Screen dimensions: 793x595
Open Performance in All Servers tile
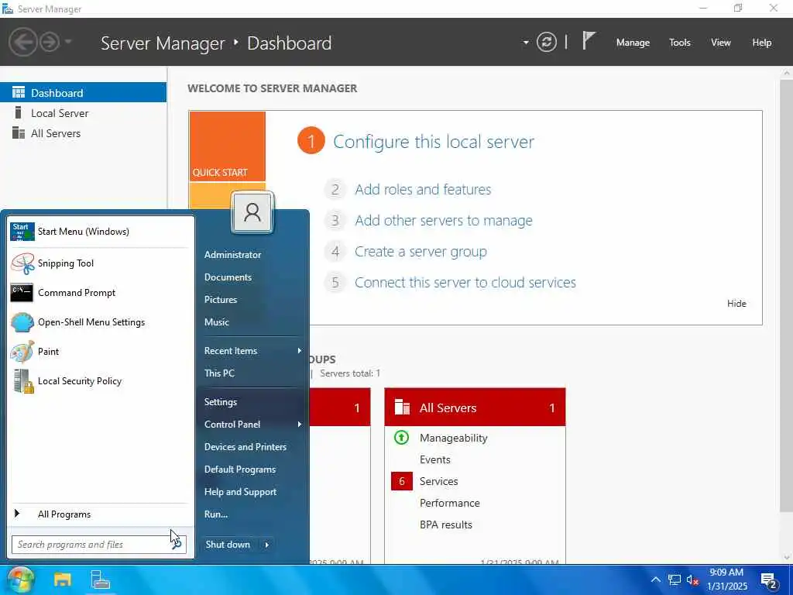tap(450, 503)
